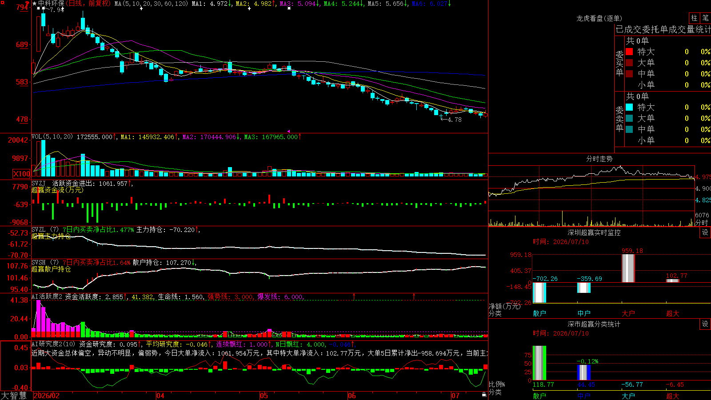Click the red question mark icon near 794
Screen dimensions: 711x400
pos(28,4)
